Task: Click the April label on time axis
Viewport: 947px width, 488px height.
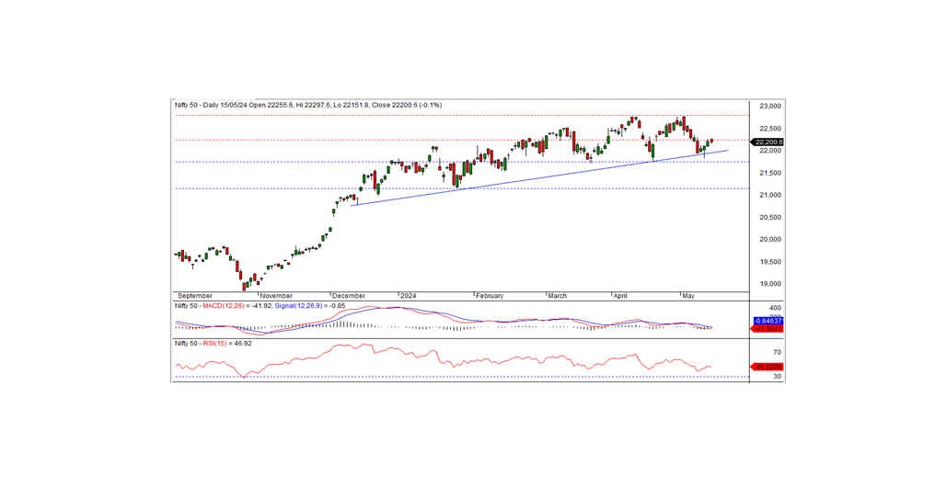Action: pos(621,296)
